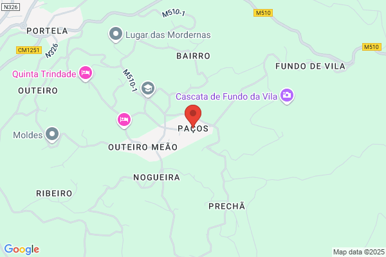Click the Map data ©2025 attribution
Image resolution: width=386 pixels, height=257 pixels.
click(359, 252)
